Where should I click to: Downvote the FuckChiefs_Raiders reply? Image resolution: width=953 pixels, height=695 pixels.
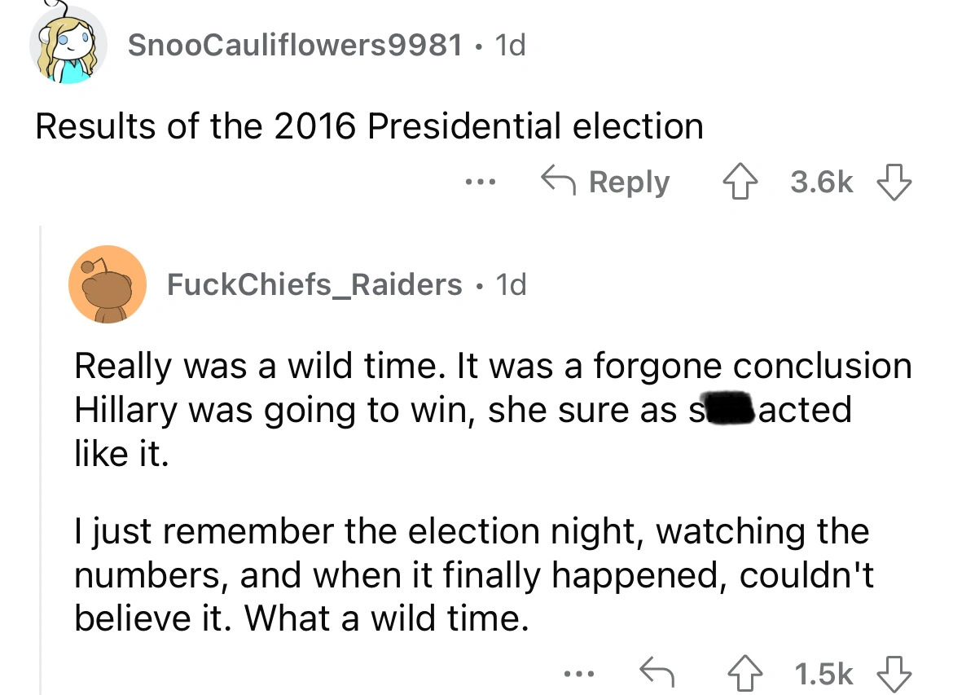tap(894, 675)
